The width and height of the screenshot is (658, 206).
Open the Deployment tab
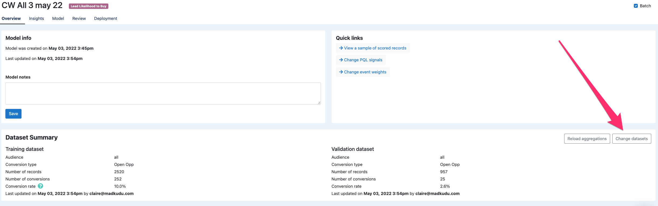[105, 19]
